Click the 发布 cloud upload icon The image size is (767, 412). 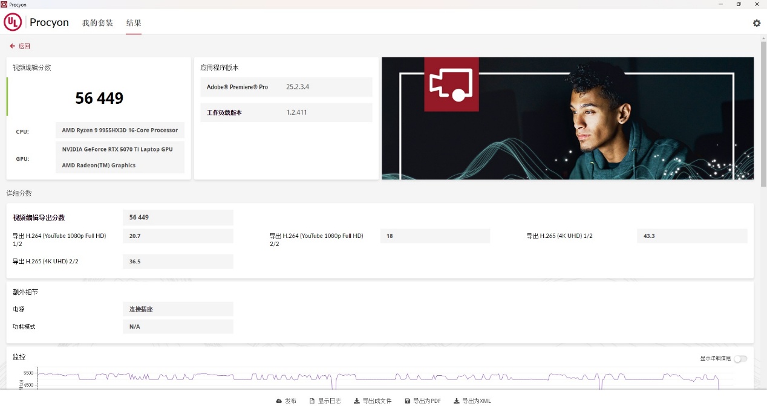(279, 401)
